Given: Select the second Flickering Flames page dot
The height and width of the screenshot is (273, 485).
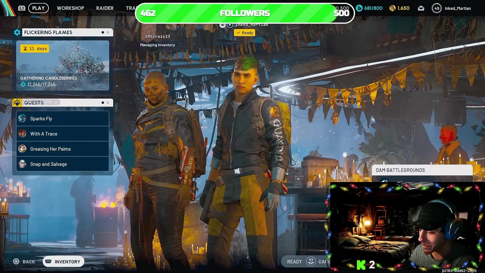Looking at the screenshot, I should [108, 32].
